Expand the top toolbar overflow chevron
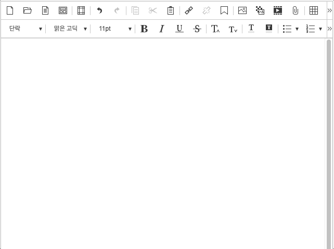Viewport: 334px width, 249px height. click(329, 10)
